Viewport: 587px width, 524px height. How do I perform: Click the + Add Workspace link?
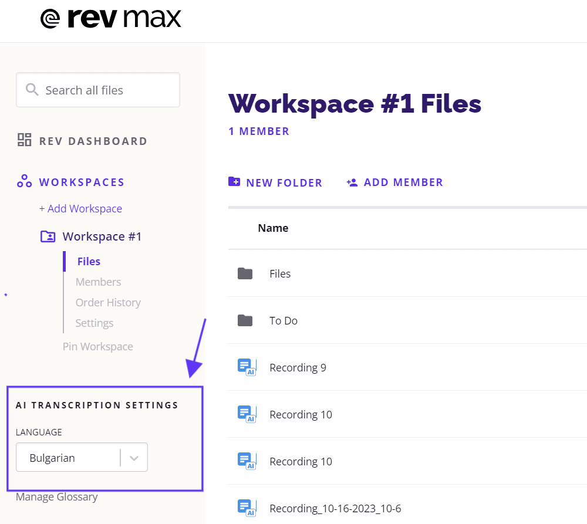(80, 208)
